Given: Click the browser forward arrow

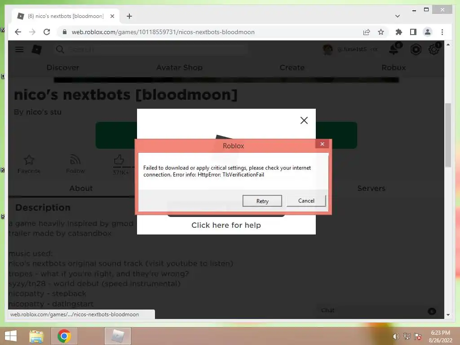Looking at the screenshot, I should tap(32, 32).
